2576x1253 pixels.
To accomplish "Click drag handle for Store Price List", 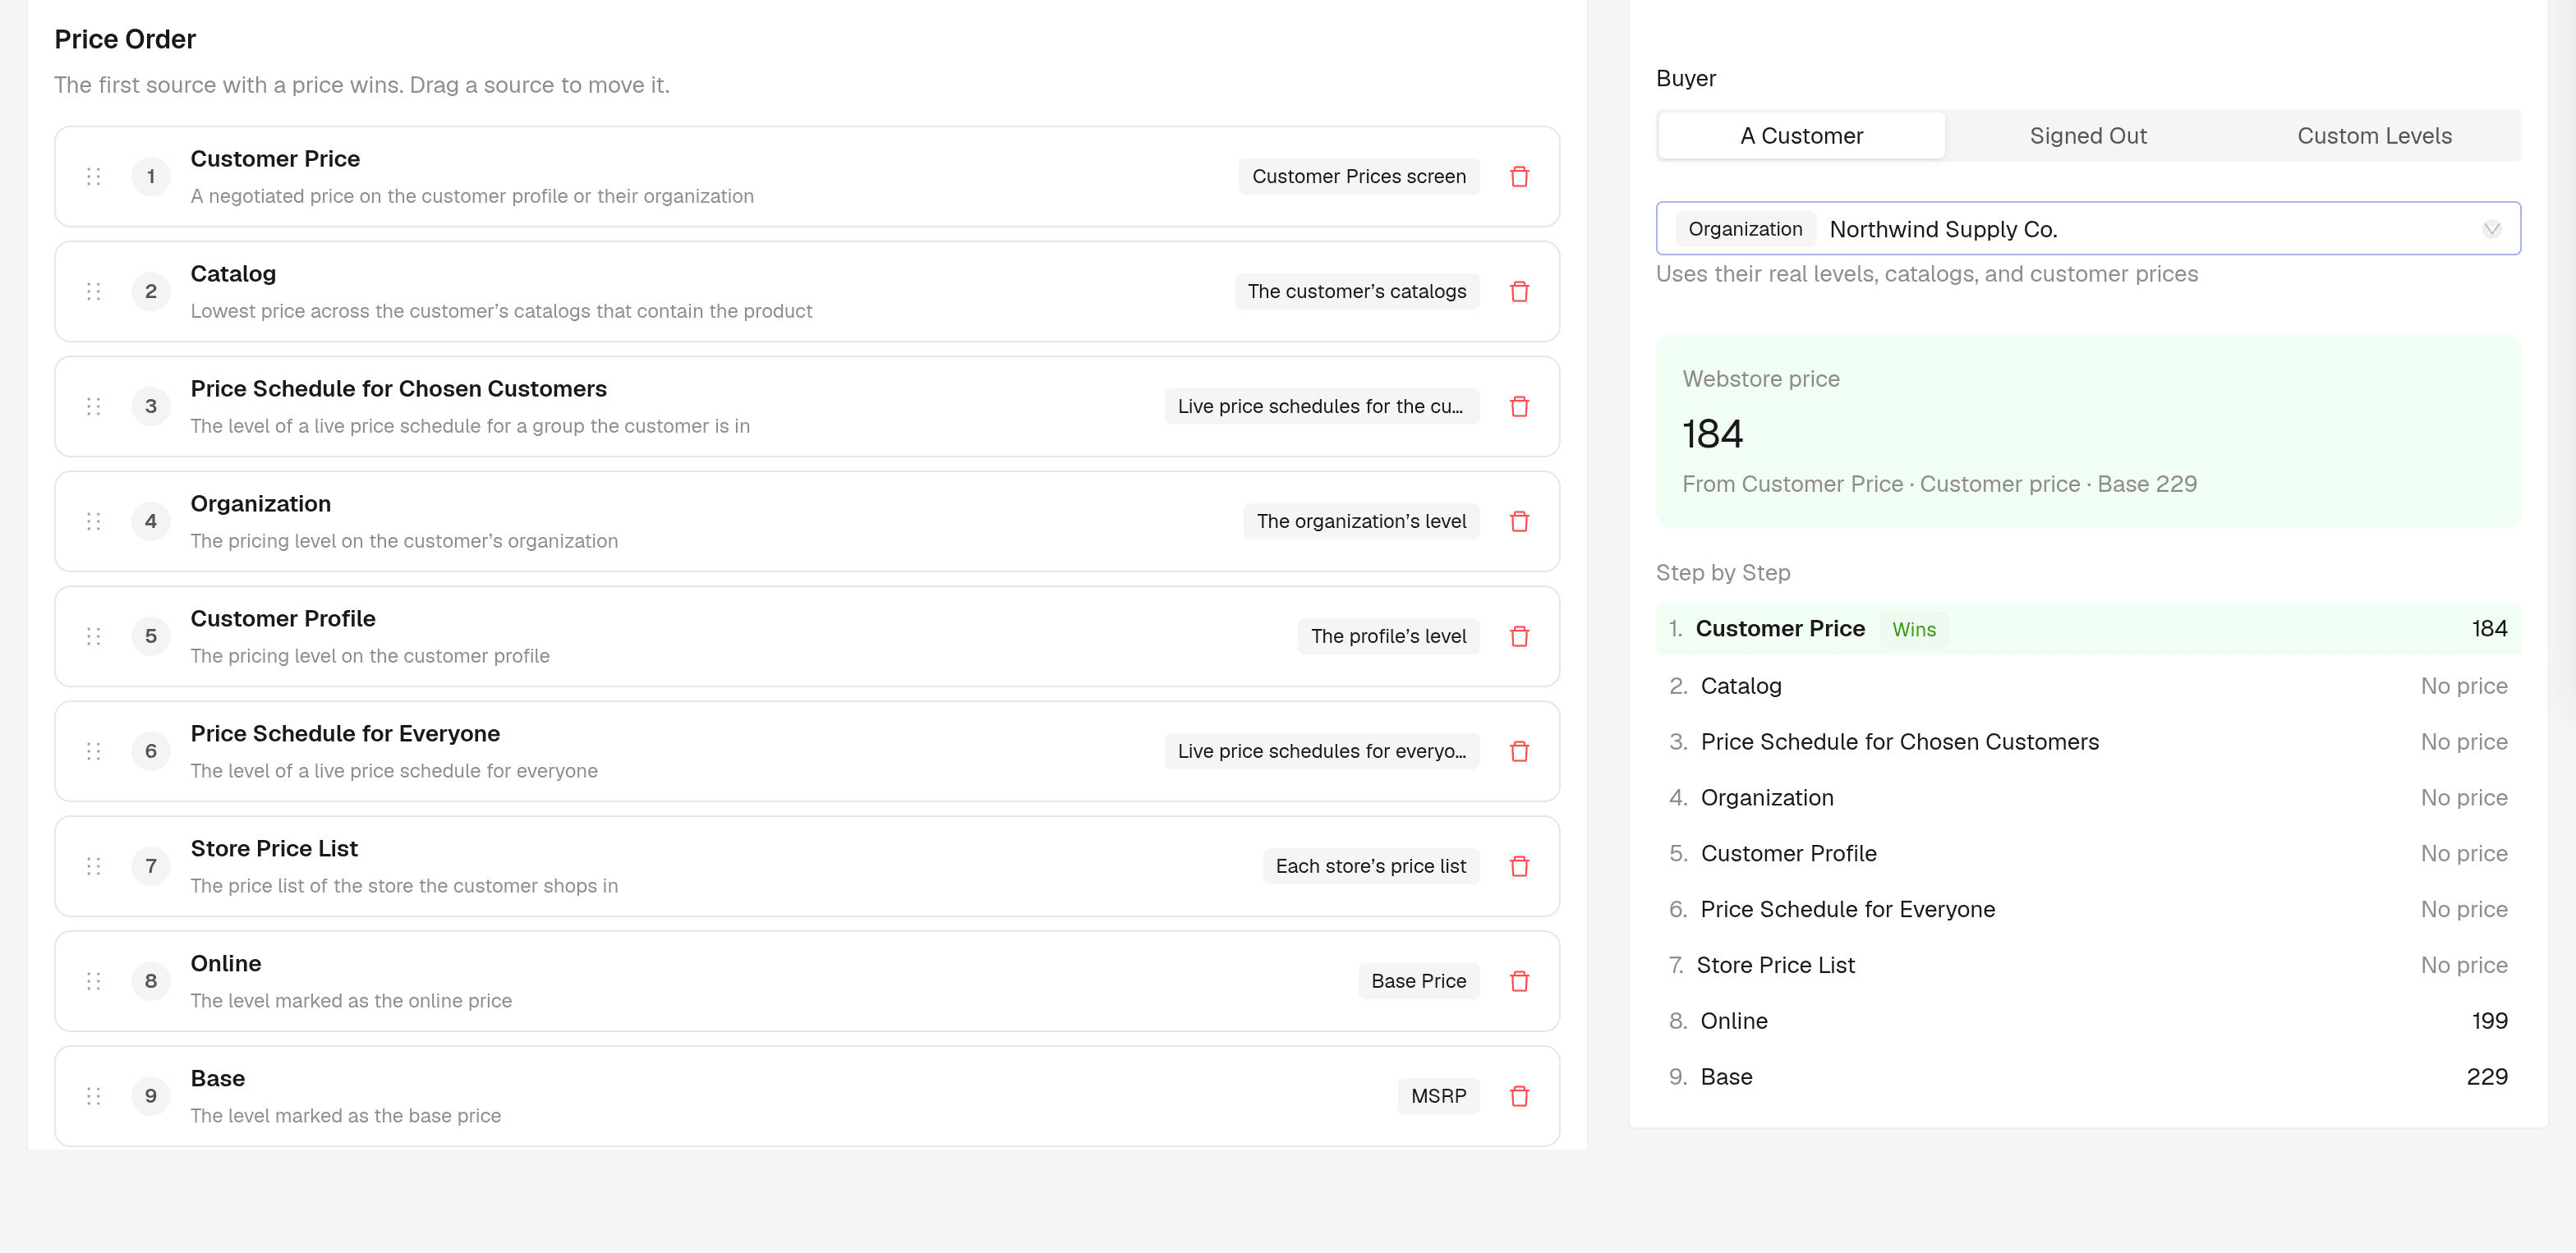I will [93, 866].
